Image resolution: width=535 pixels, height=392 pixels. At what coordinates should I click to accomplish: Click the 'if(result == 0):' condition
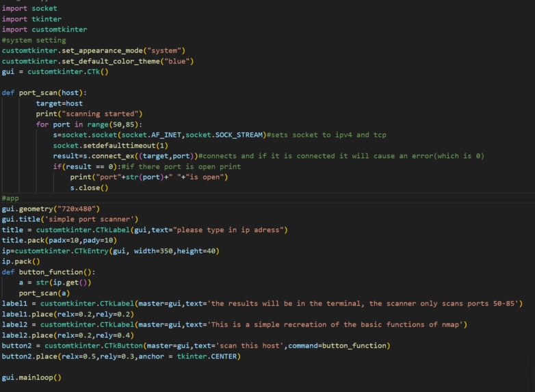(x=87, y=167)
